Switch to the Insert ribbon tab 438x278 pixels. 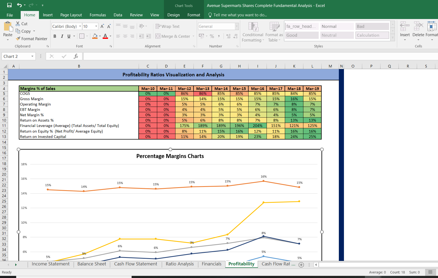click(x=48, y=15)
